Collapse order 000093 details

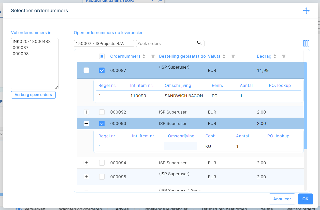tap(86, 123)
